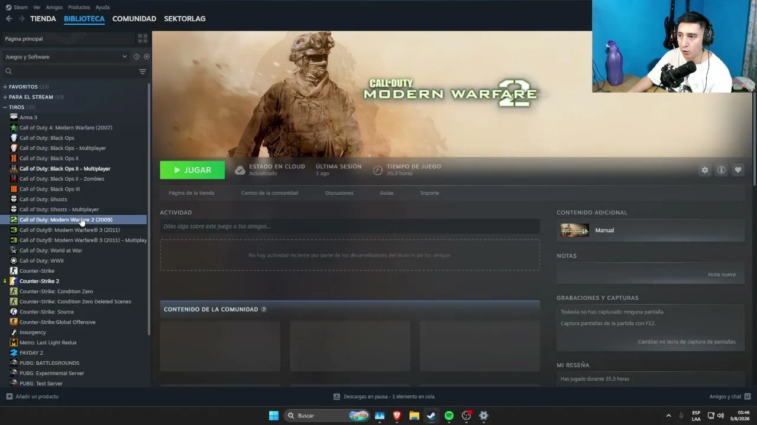
Task: Click the cloud status icon
Action: click(x=240, y=170)
